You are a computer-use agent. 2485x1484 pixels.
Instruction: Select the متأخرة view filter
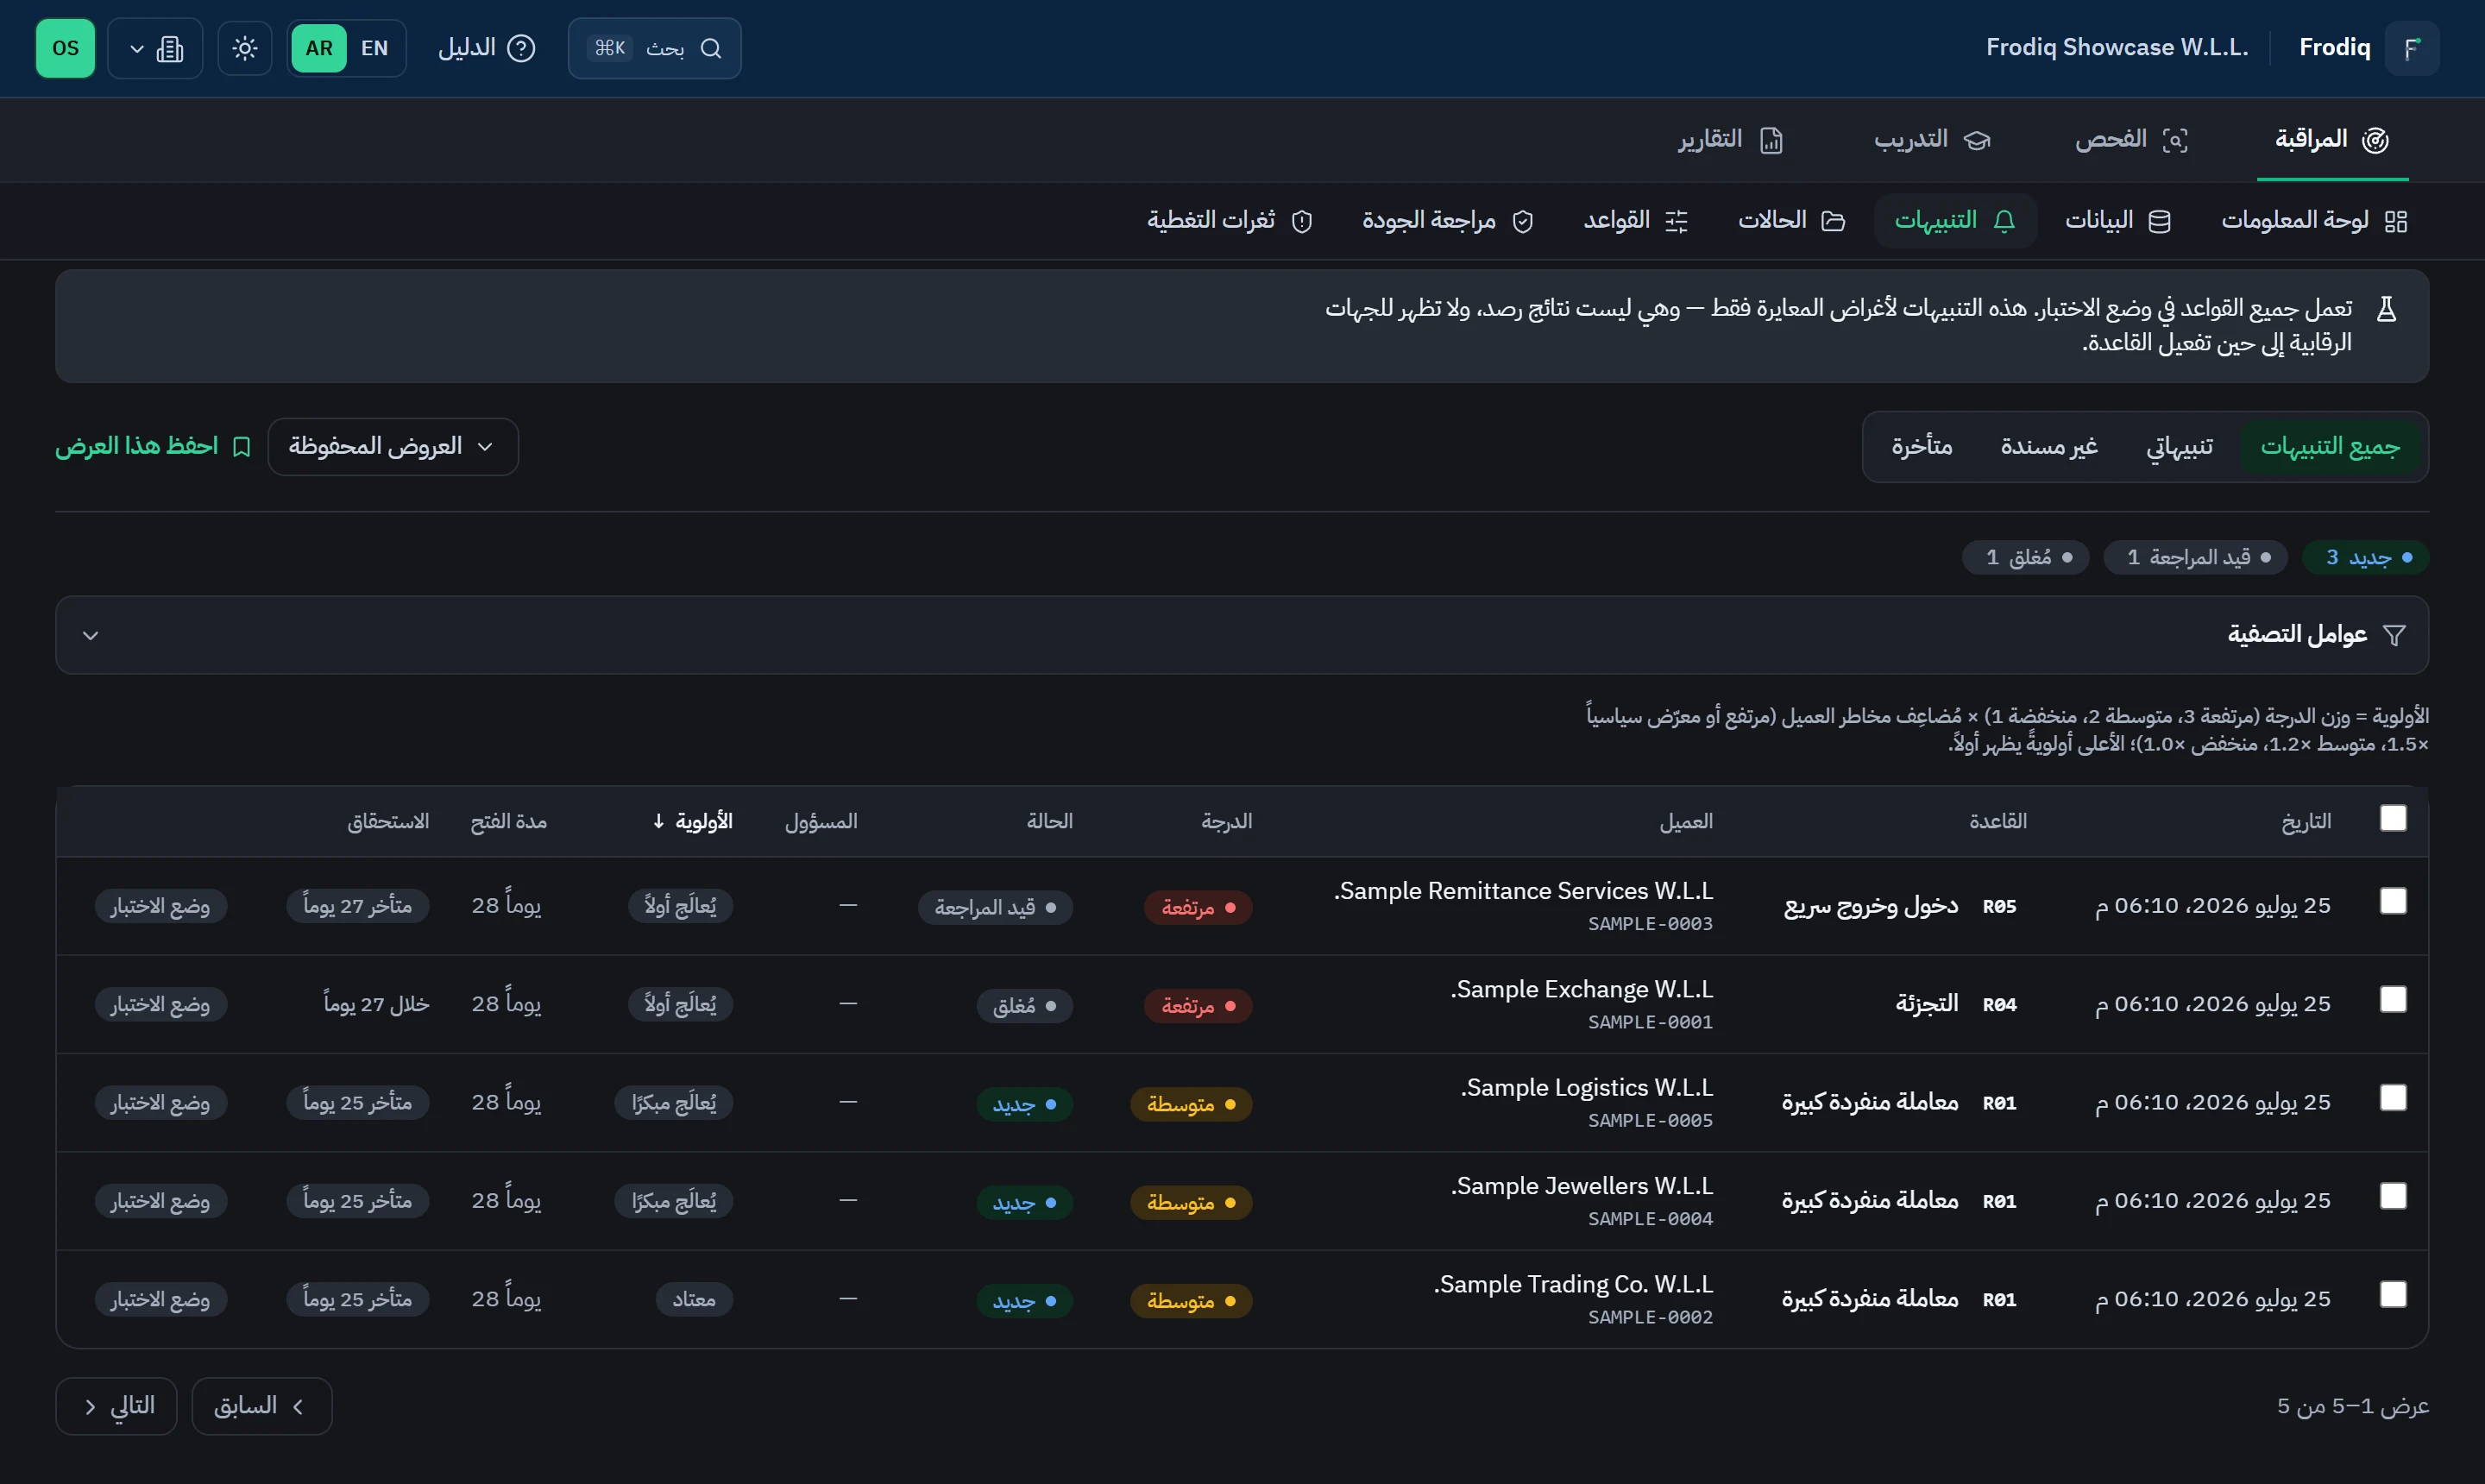(x=1922, y=446)
